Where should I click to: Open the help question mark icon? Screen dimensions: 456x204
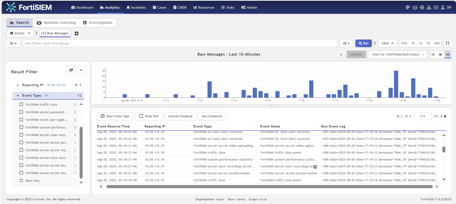tap(422, 8)
